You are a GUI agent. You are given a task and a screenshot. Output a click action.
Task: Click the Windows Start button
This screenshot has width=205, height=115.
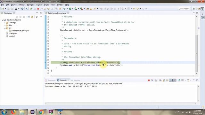click(x=4, y=112)
